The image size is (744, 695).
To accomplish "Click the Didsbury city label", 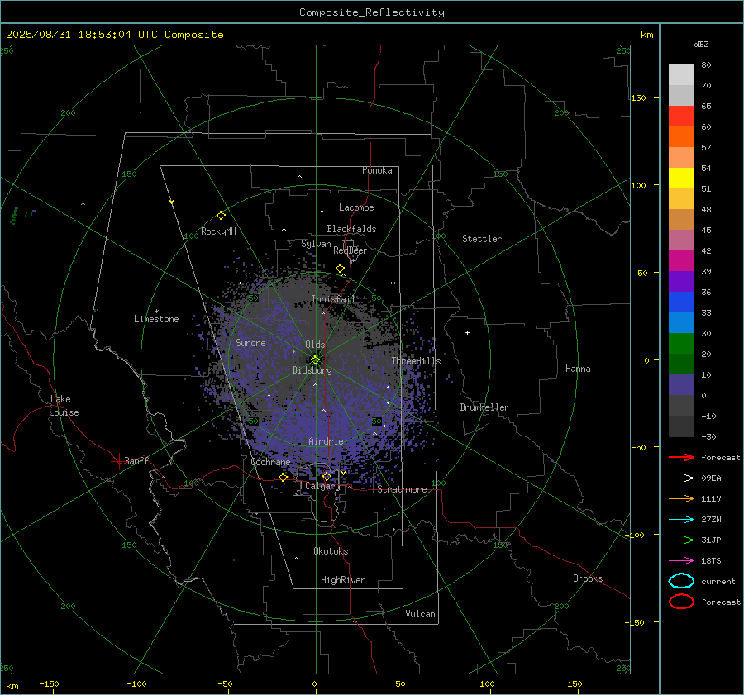I will tap(312, 370).
